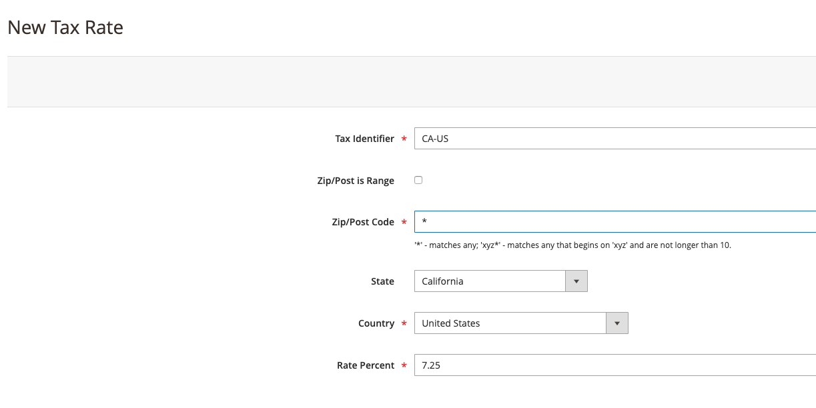Click the State field label
Viewport: 816px width, 408px height.
(382, 281)
